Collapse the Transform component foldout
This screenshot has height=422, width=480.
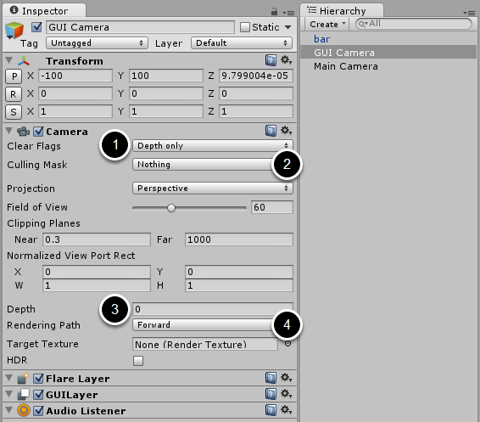tap(9, 60)
